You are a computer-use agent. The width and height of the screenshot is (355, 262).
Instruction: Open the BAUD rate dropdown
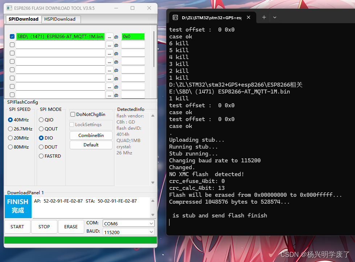coord(151,231)
